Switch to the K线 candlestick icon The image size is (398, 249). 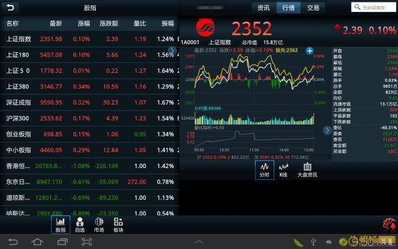tap(284, 170)
